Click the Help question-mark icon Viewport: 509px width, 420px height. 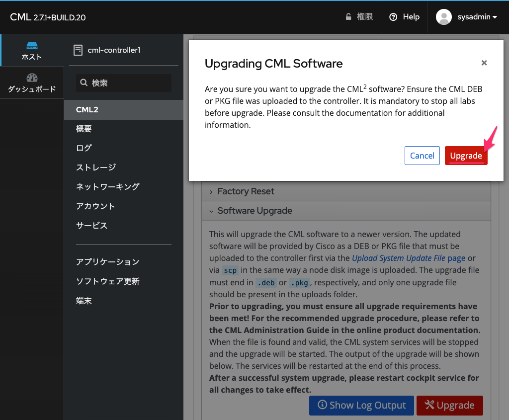click(x=393, y=17)
